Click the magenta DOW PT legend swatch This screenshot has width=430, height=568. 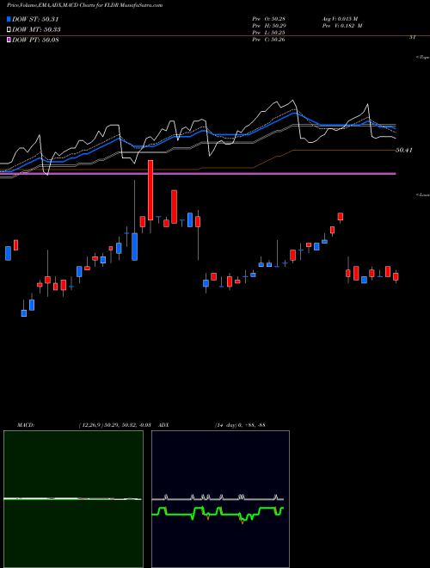[x=9, y=40]
